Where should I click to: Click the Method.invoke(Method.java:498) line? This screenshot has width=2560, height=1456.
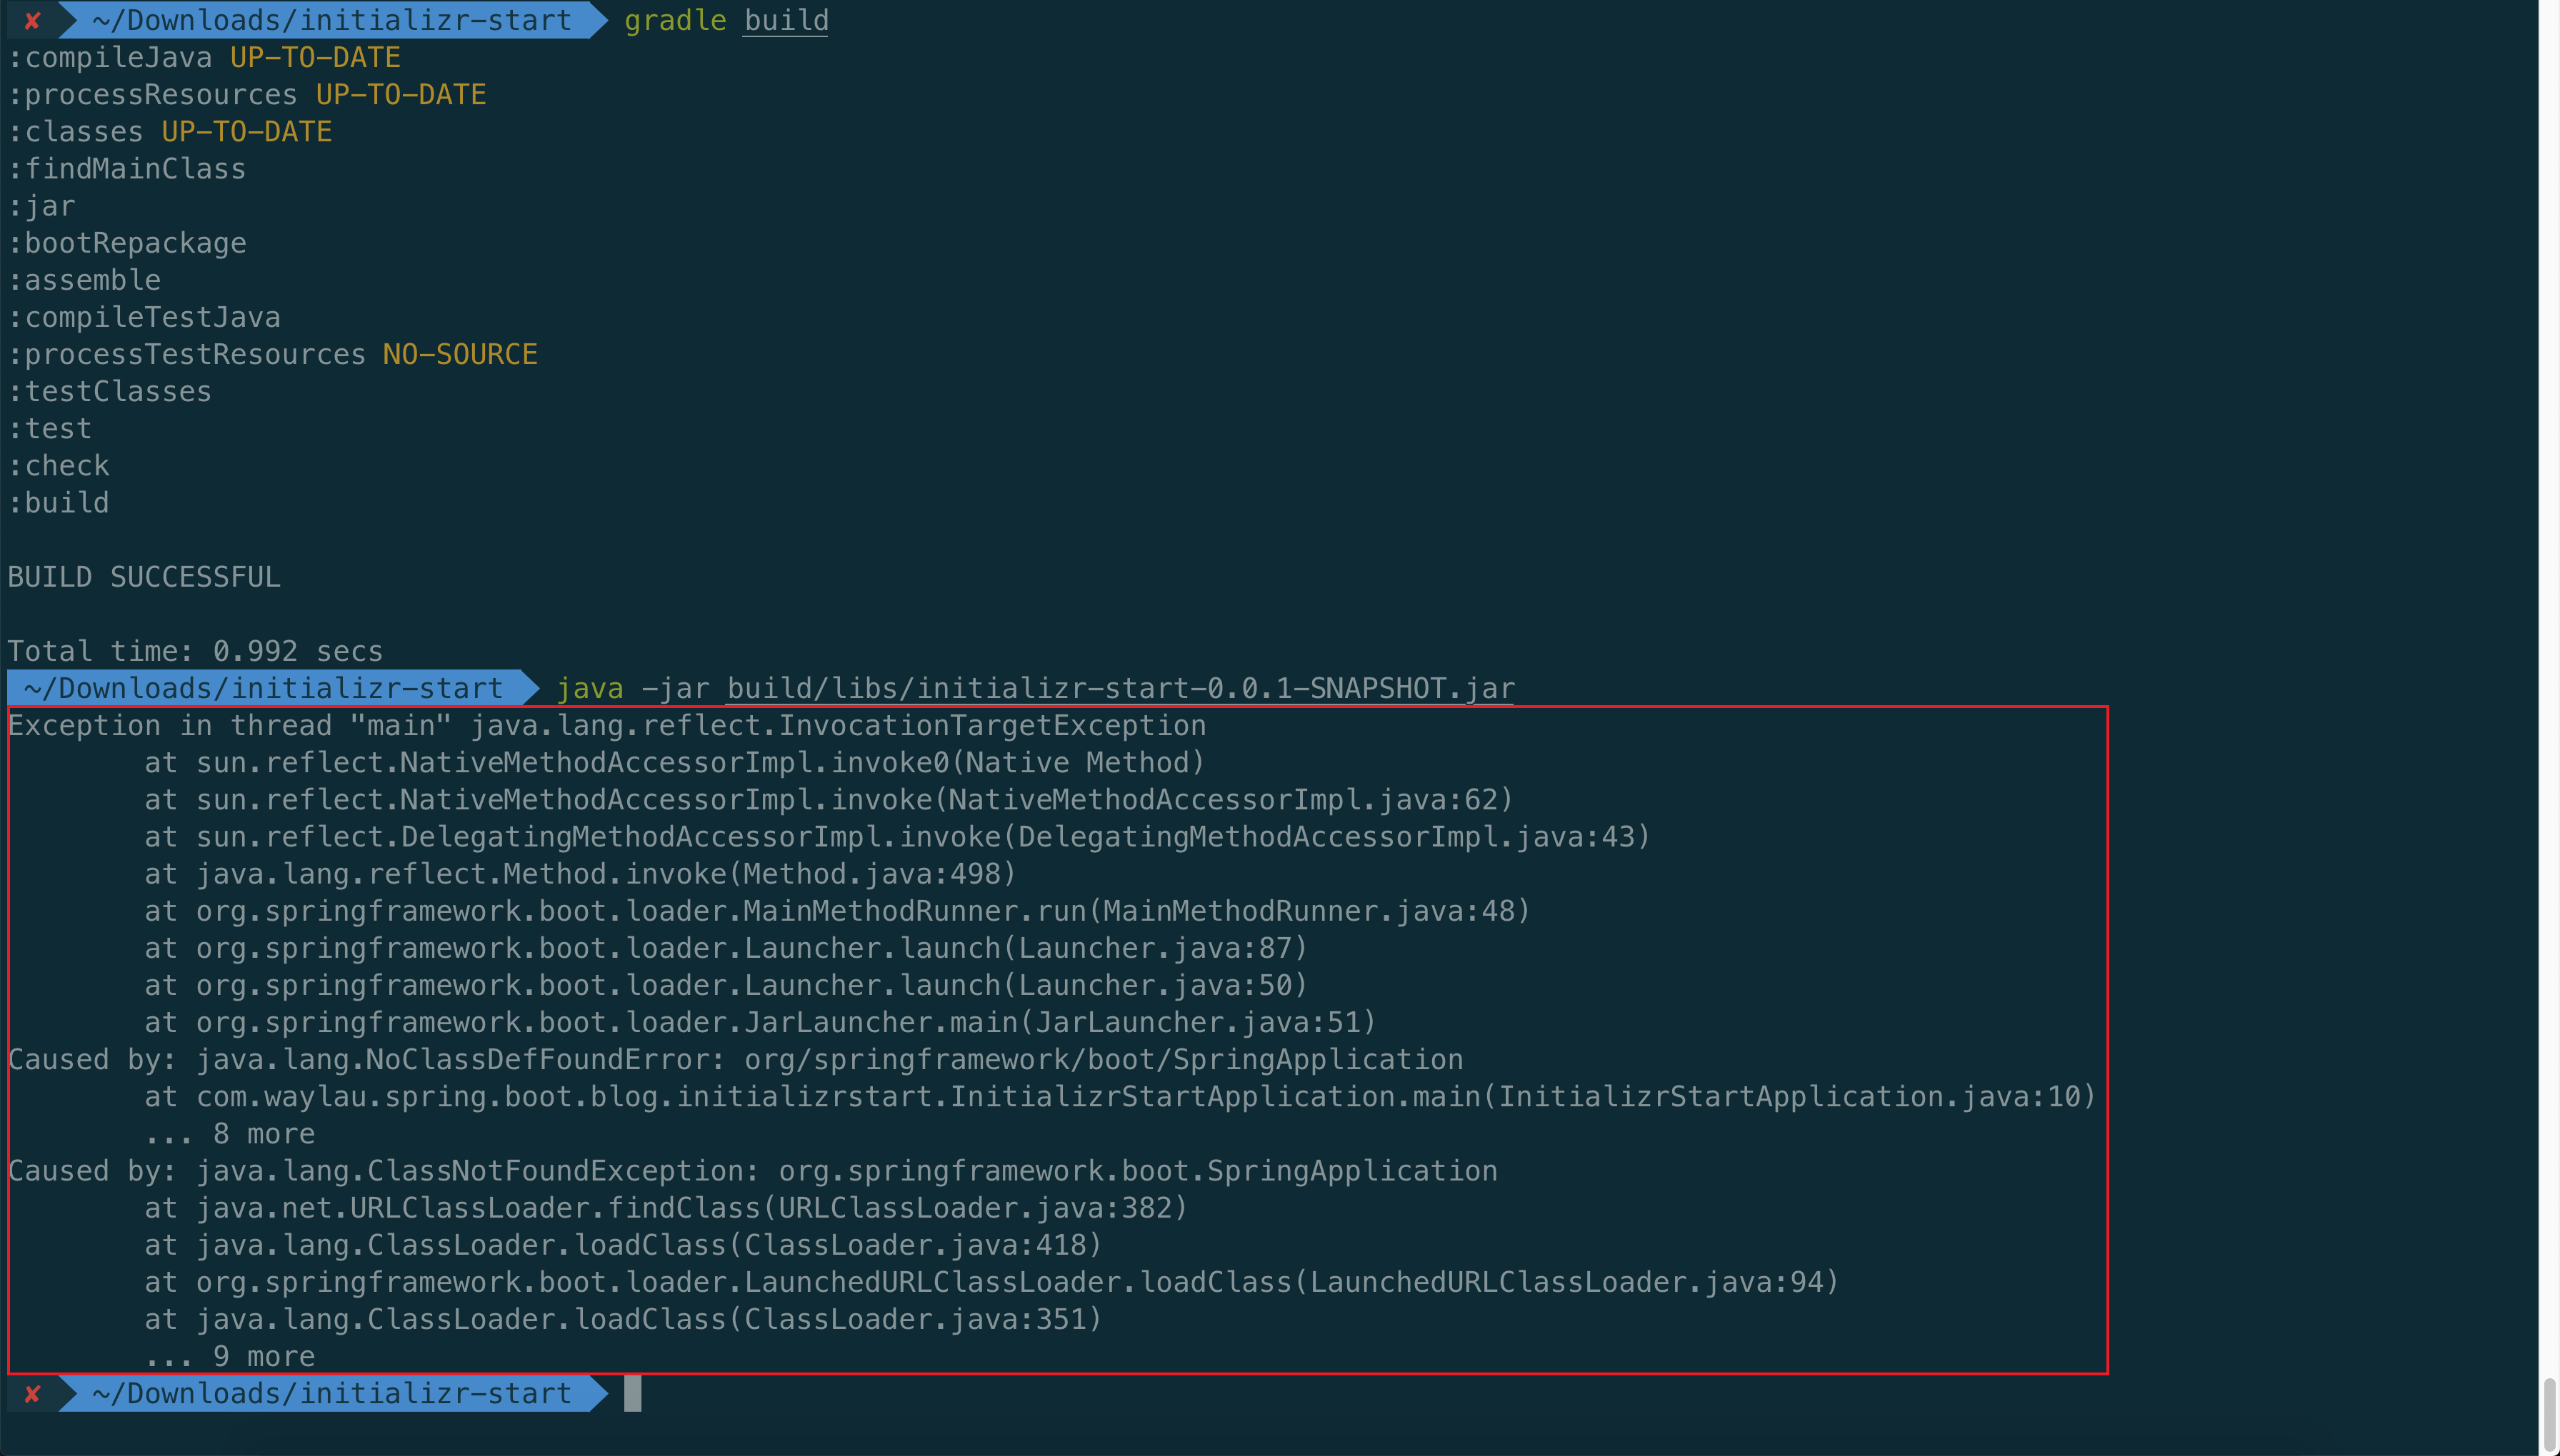[x=581, y=874]
